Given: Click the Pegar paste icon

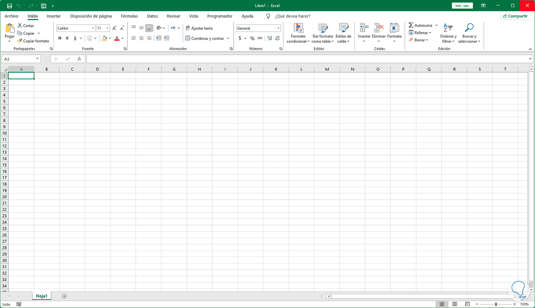Looking at the screenshot, I should 9,29.
